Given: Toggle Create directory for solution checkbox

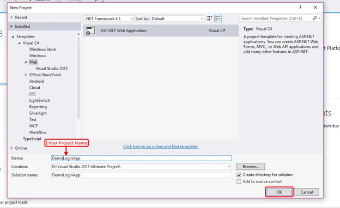Looking at the screenshot, I should [239, 175].
